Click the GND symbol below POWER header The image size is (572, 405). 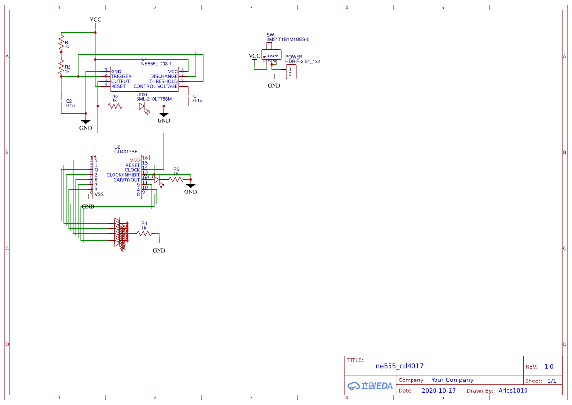click(x=274, y=82)
